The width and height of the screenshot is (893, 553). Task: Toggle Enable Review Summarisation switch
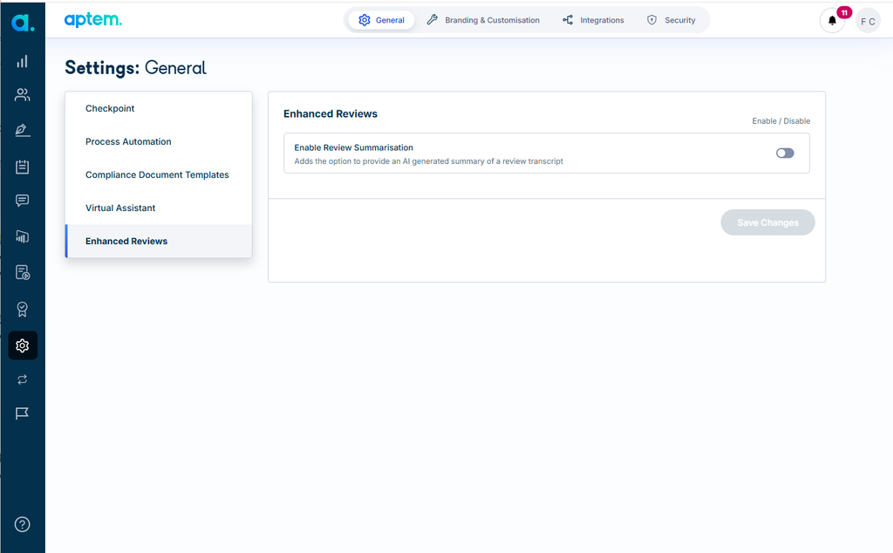click(785, 154)
